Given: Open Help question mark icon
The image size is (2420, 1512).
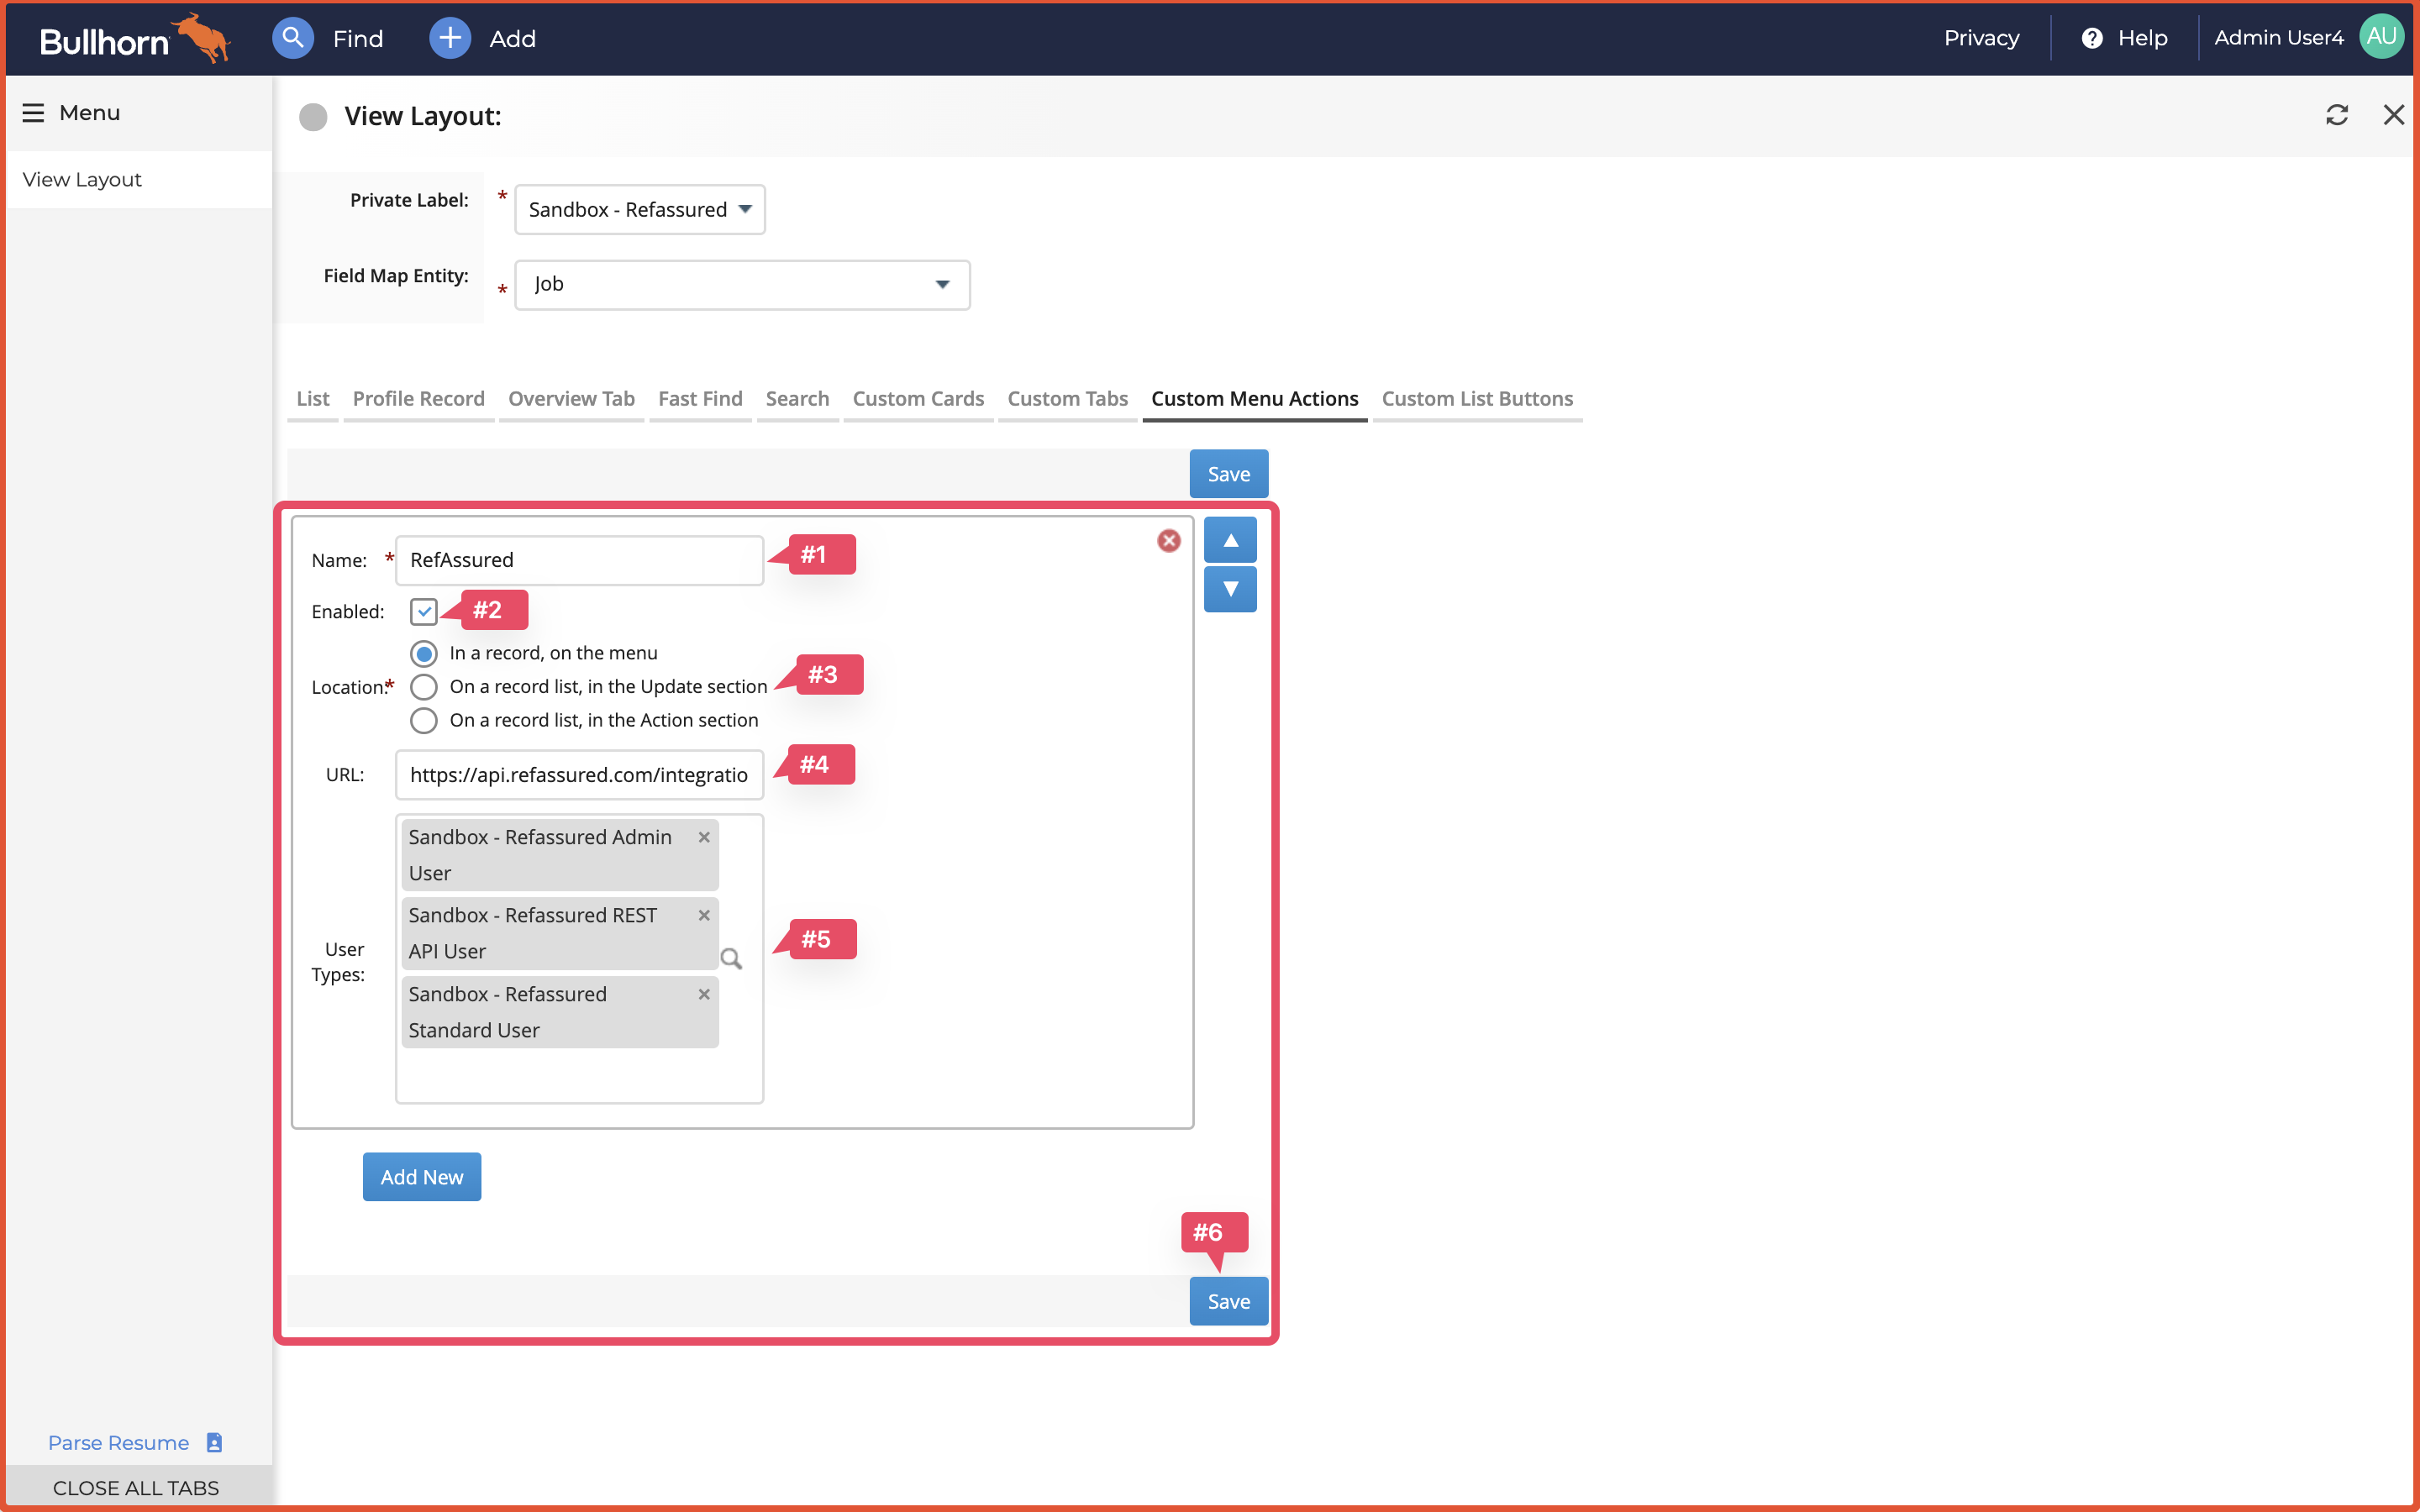Looking at the screenshot, I should [2091, 38].
